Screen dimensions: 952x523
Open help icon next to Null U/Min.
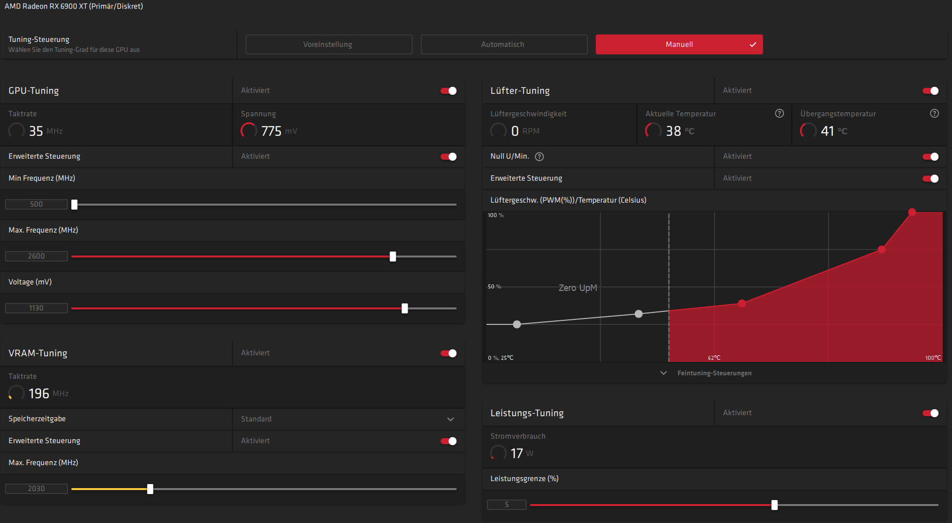(x=539, y=157)
